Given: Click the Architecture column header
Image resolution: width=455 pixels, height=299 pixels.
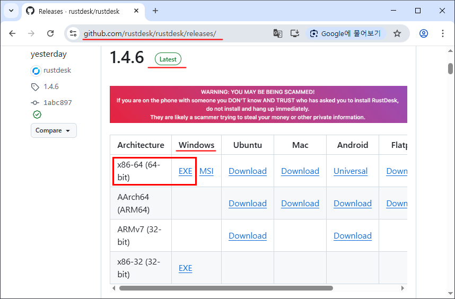Looking at the screenshot, I should (x=141, y=145).
